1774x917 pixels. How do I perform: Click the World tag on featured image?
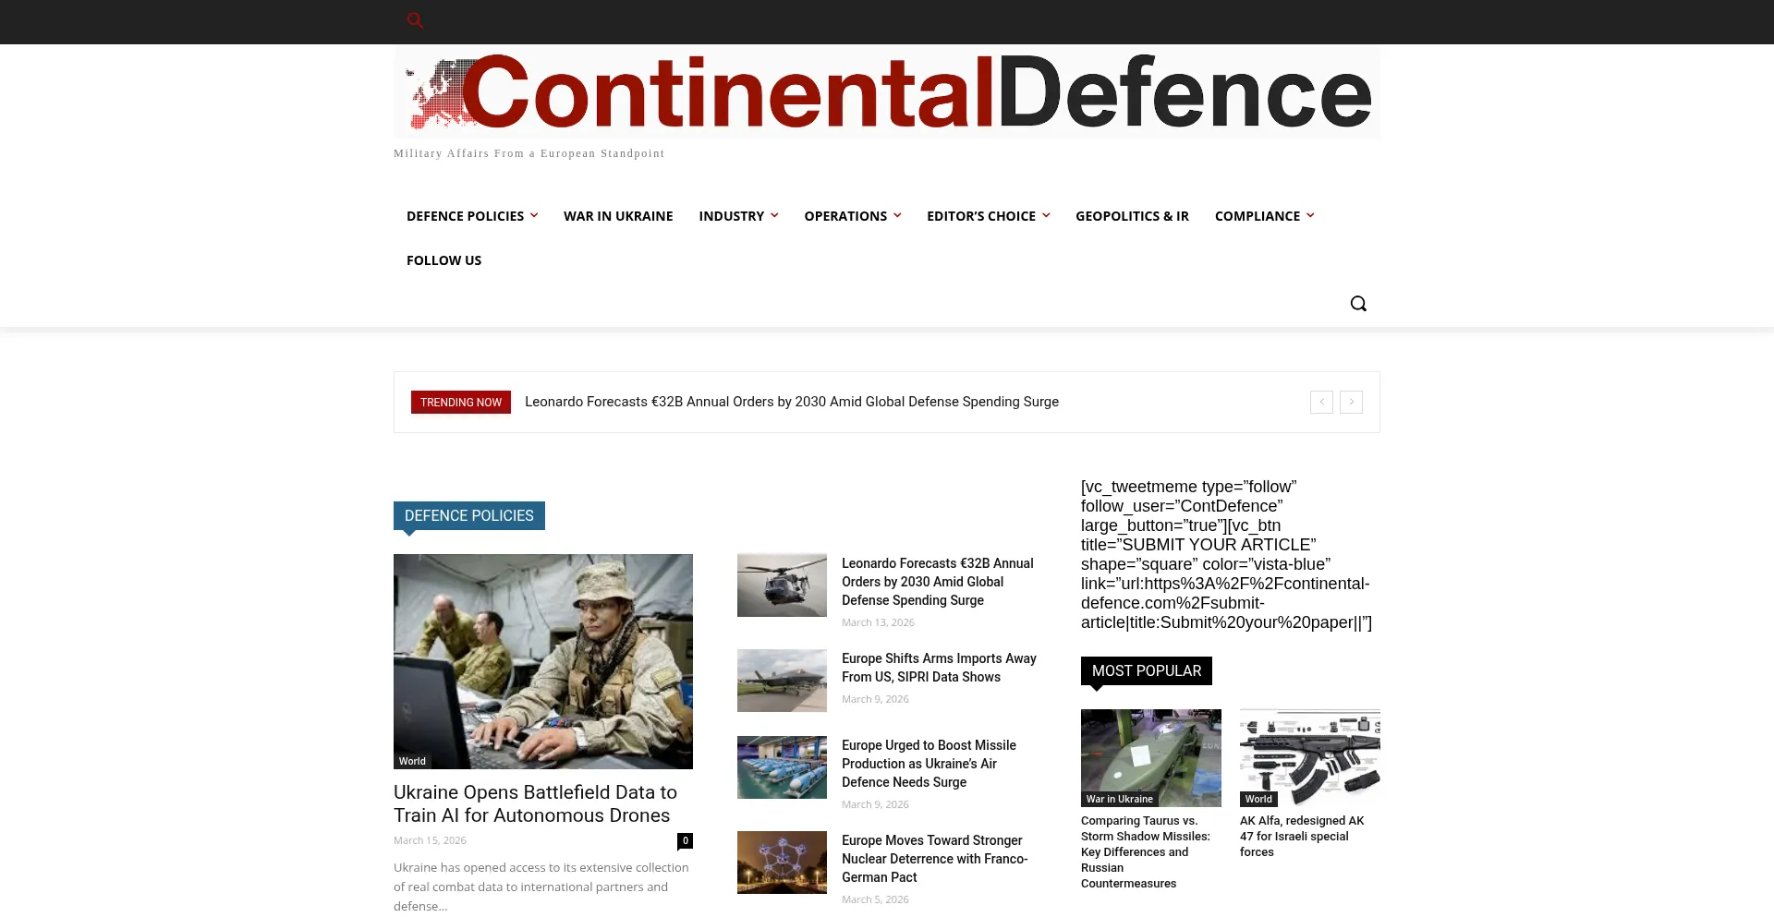point(412,761)
